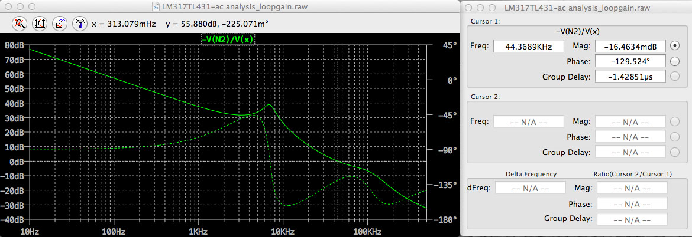This screenshot has height=237, width=692.
Task: Click the 0dB label on left axis
Action: pos(16,162)
